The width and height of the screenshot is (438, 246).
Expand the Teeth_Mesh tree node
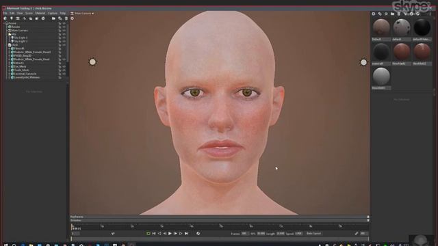point(9,70)
